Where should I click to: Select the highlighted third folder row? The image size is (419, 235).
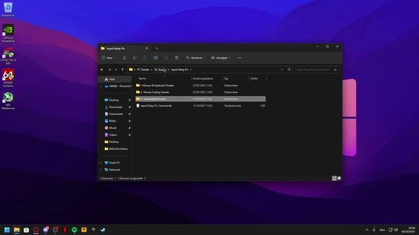point(200,99)
